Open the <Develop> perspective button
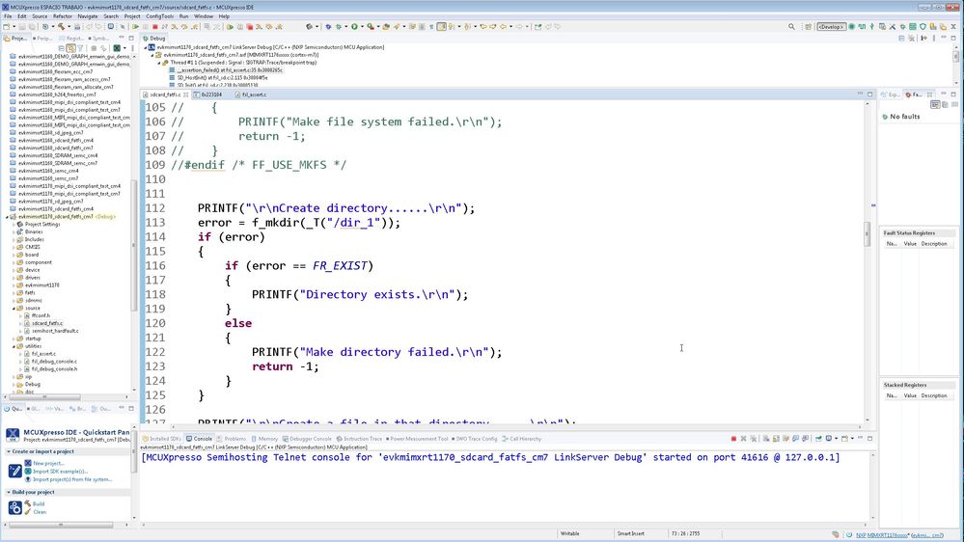This screenshot has width=964, height=542. click(831, 27)
